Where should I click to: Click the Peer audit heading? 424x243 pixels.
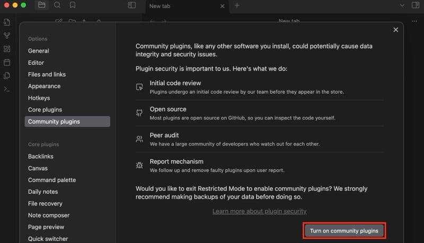pos(164,135)
